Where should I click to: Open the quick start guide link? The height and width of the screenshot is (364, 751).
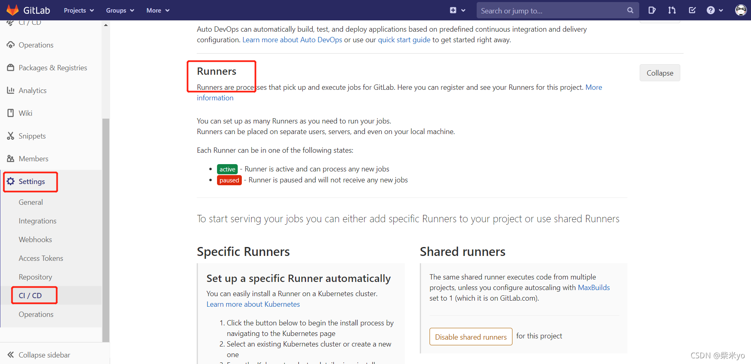click(404, 40)
